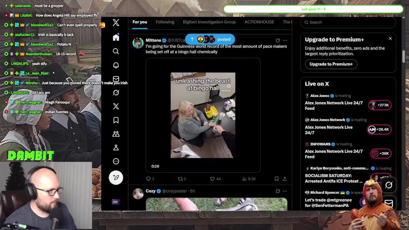409x230 pixels.
Task: Click the X logo at top of sidebar
Action: click(x=116, y=22)
